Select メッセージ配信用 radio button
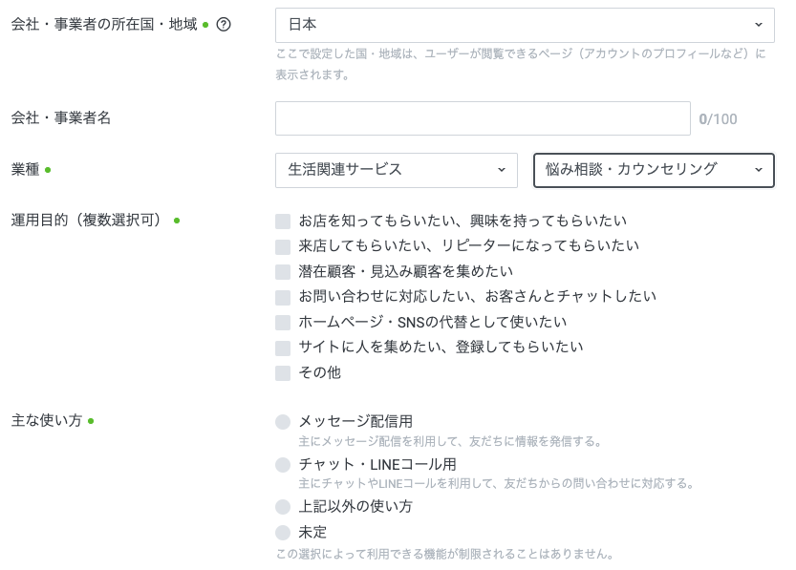796x570 pixels. [283, 422]
